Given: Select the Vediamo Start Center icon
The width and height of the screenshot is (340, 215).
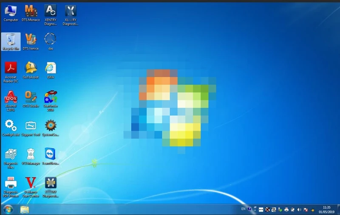Looking at the screenshot, I should pos(31,187).
